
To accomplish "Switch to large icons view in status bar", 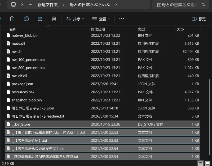I will click(207, 163).
